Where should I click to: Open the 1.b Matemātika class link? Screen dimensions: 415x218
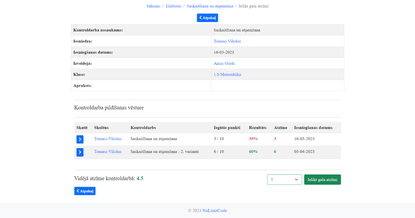click(227, 75)
